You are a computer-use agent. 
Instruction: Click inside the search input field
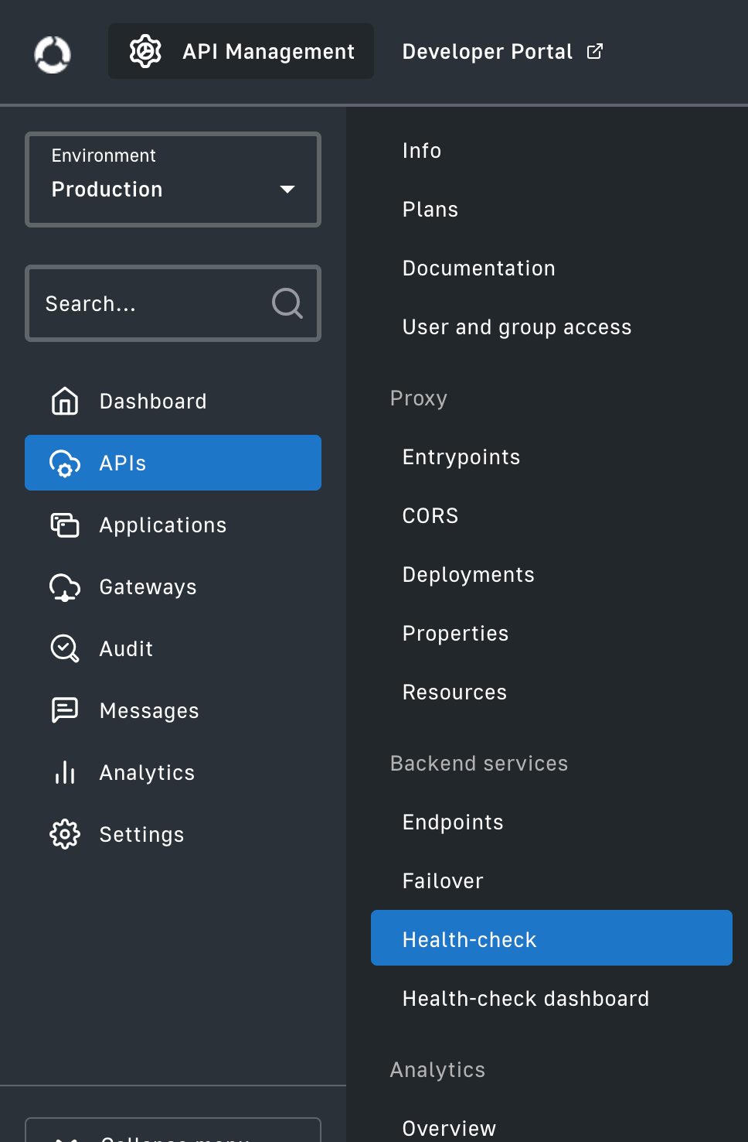(x=139, y=303)
